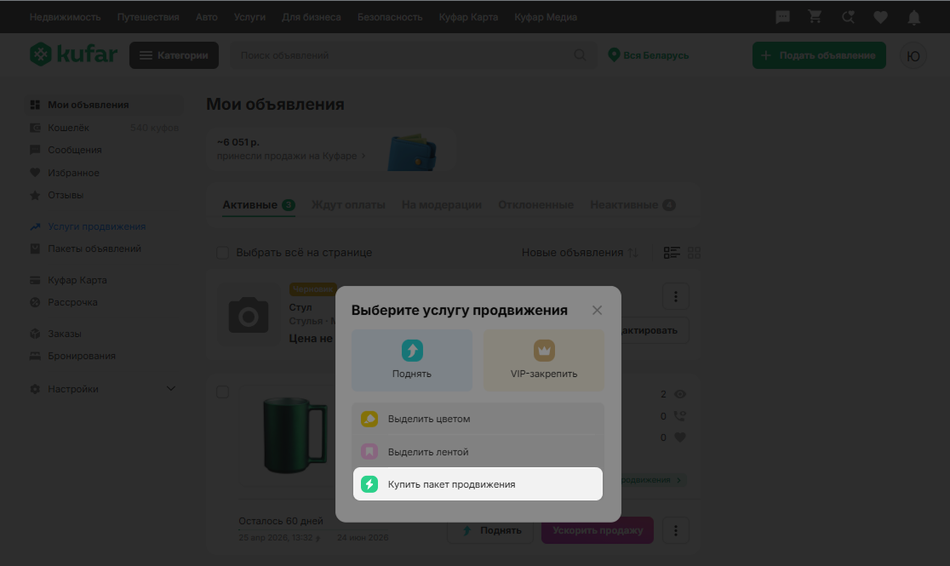Open Для бизнеса top menu item
The height and width of the screenshot is (566, 950).
pos(312,17)
